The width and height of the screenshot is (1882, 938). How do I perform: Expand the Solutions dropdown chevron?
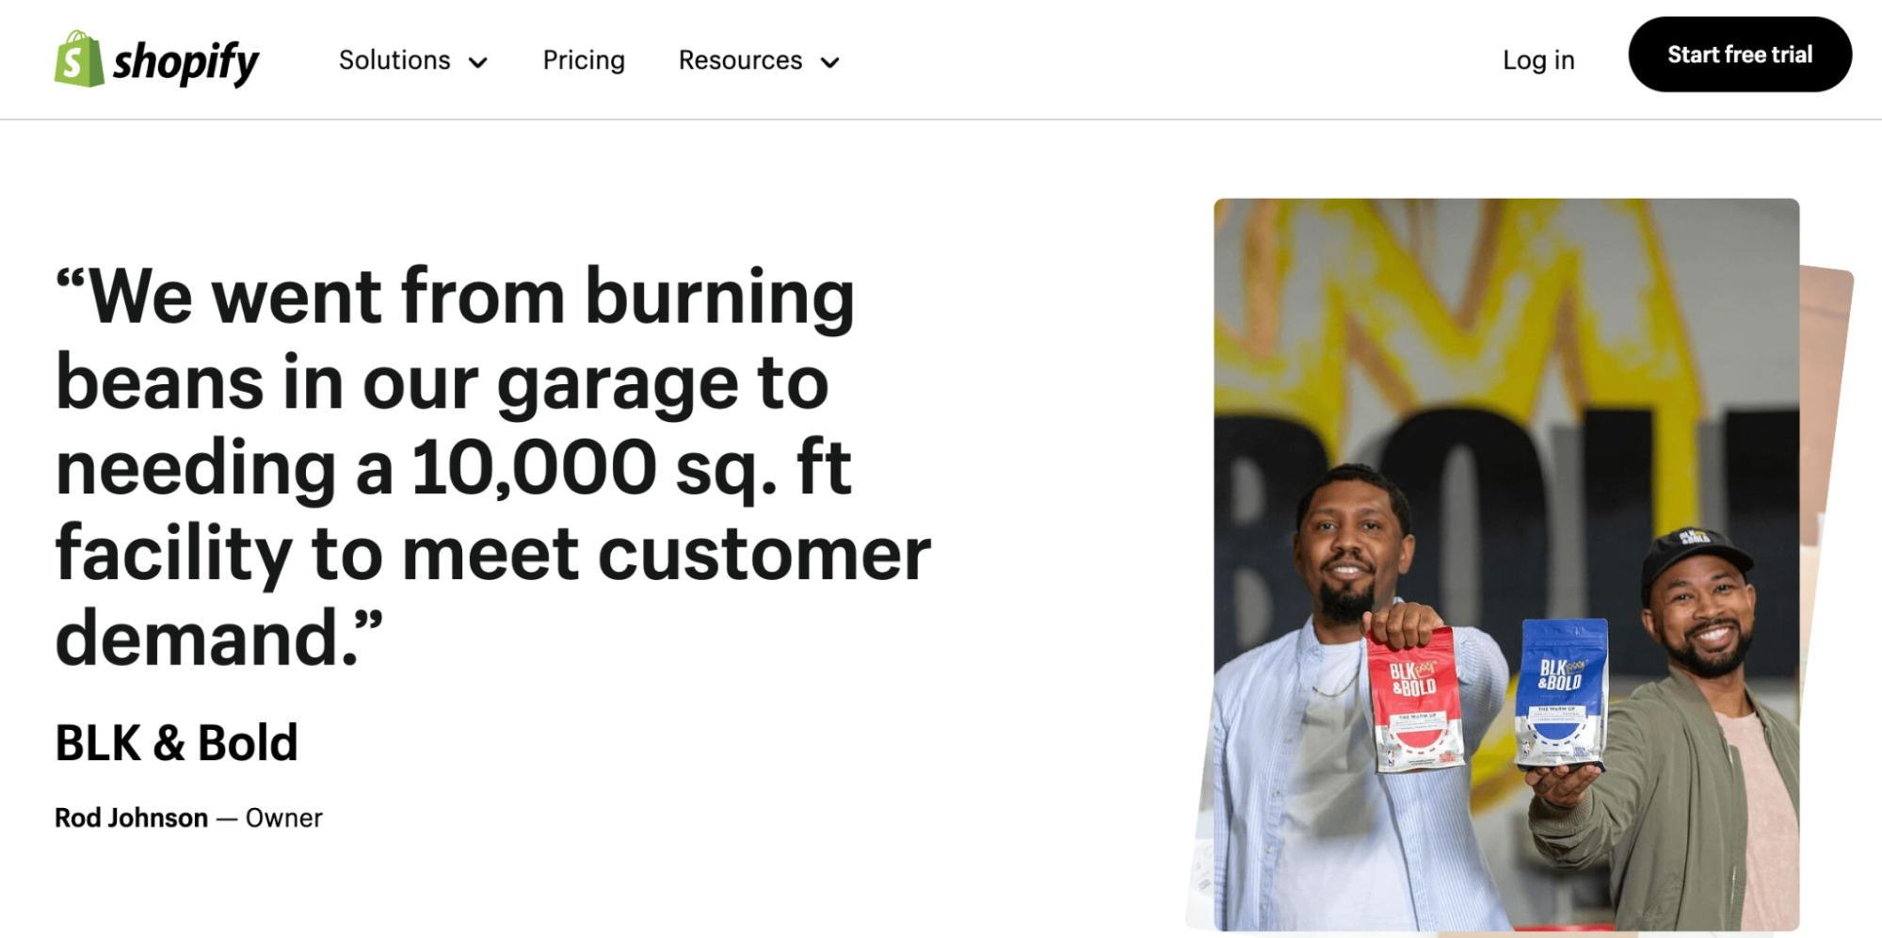(479, 62)
